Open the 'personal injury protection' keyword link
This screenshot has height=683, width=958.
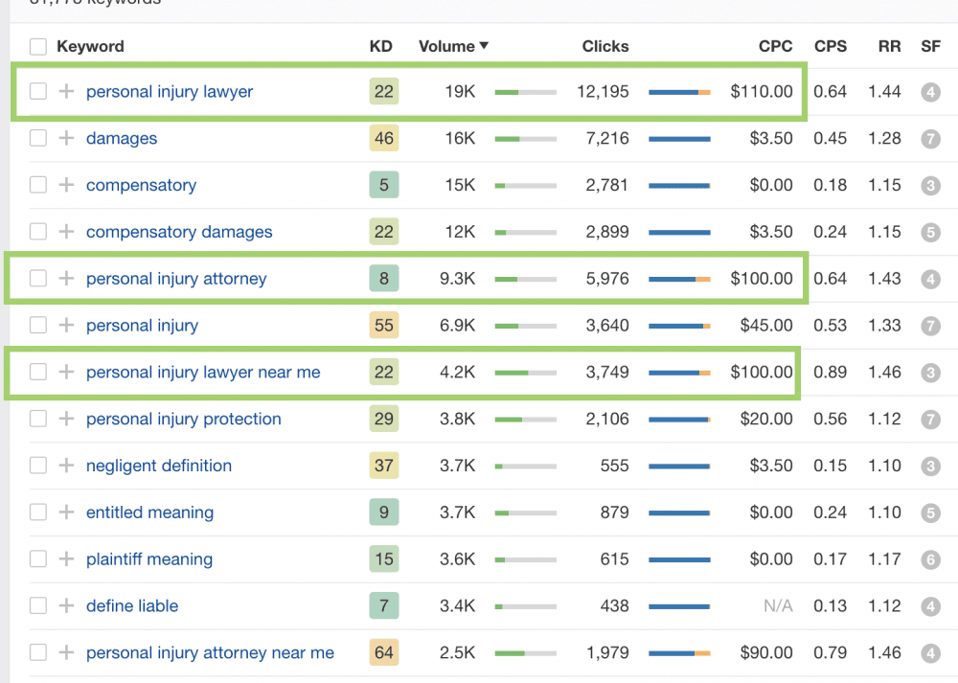tap(183, 420)
